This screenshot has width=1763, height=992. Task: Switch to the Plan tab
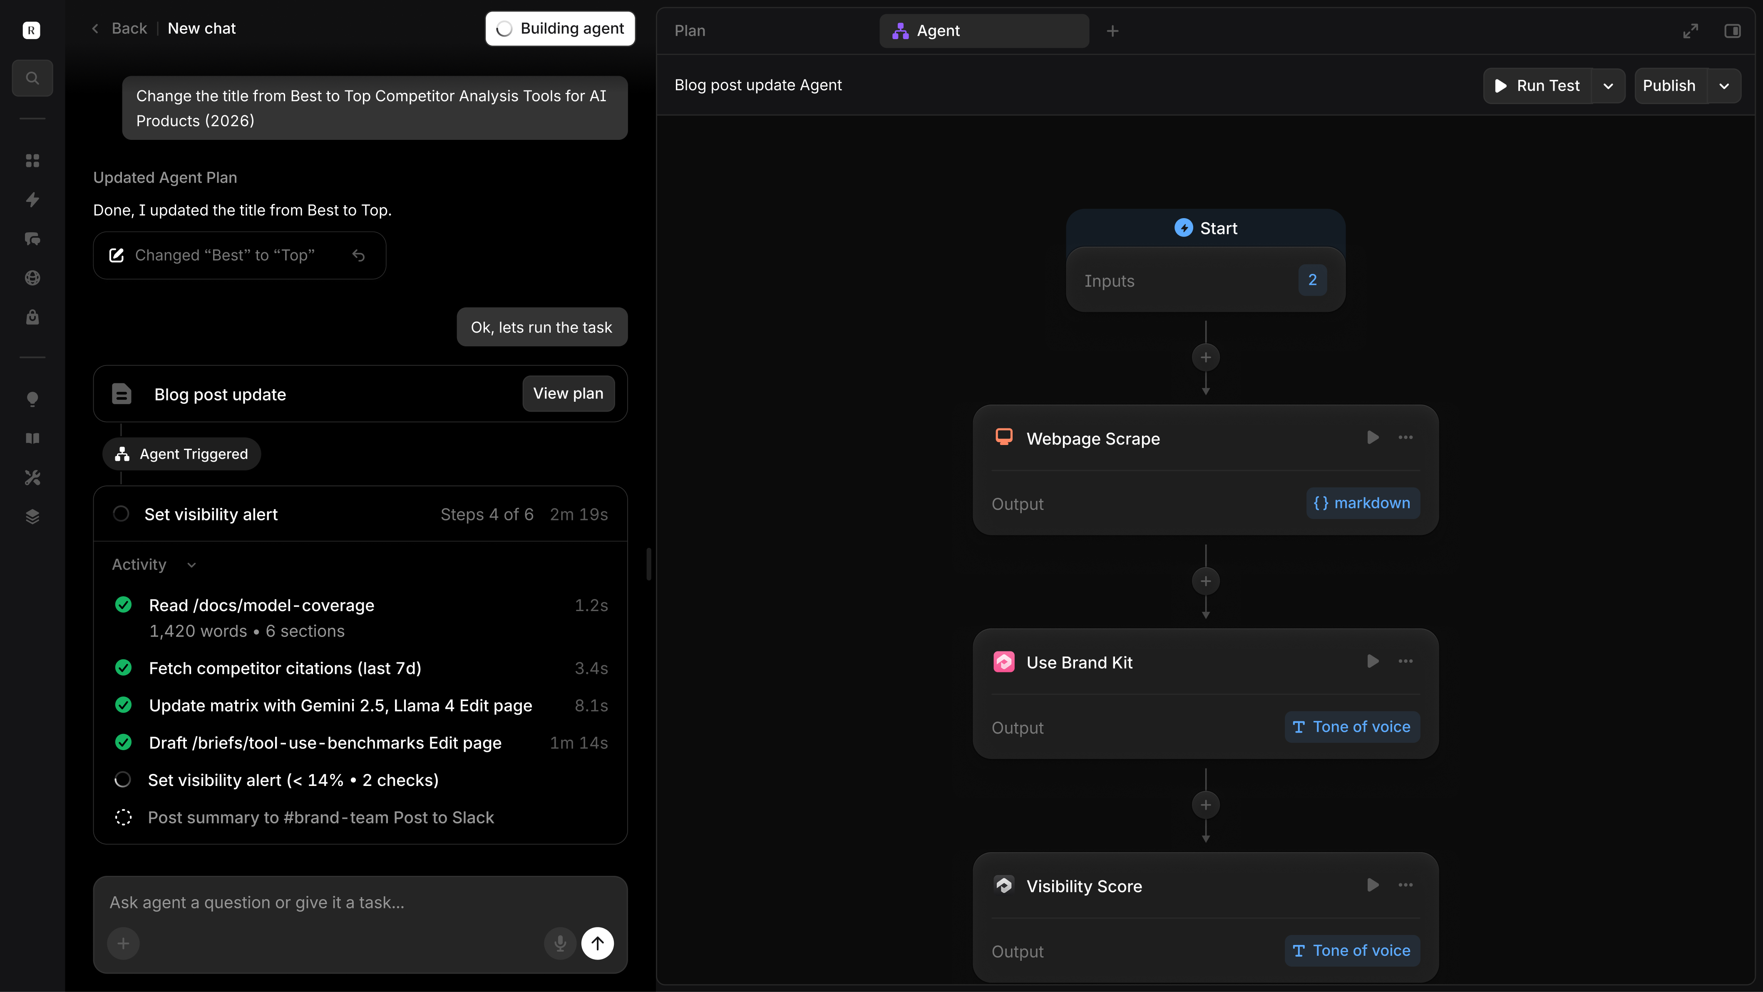690,31
